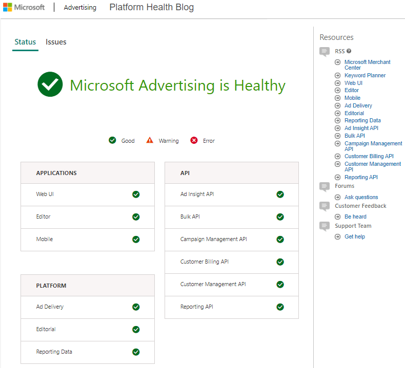Image resolution: width=405 pixels, height=368 pixels.
Task: Open the Ask questions forum link
Action: [x=361, y=197]
